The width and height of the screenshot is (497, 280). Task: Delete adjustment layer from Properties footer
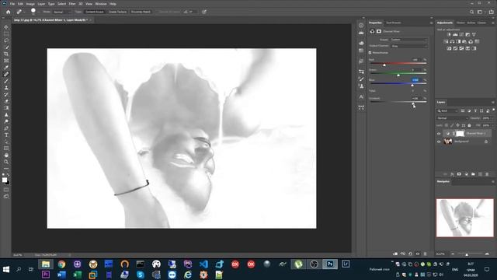coord(425,254)
